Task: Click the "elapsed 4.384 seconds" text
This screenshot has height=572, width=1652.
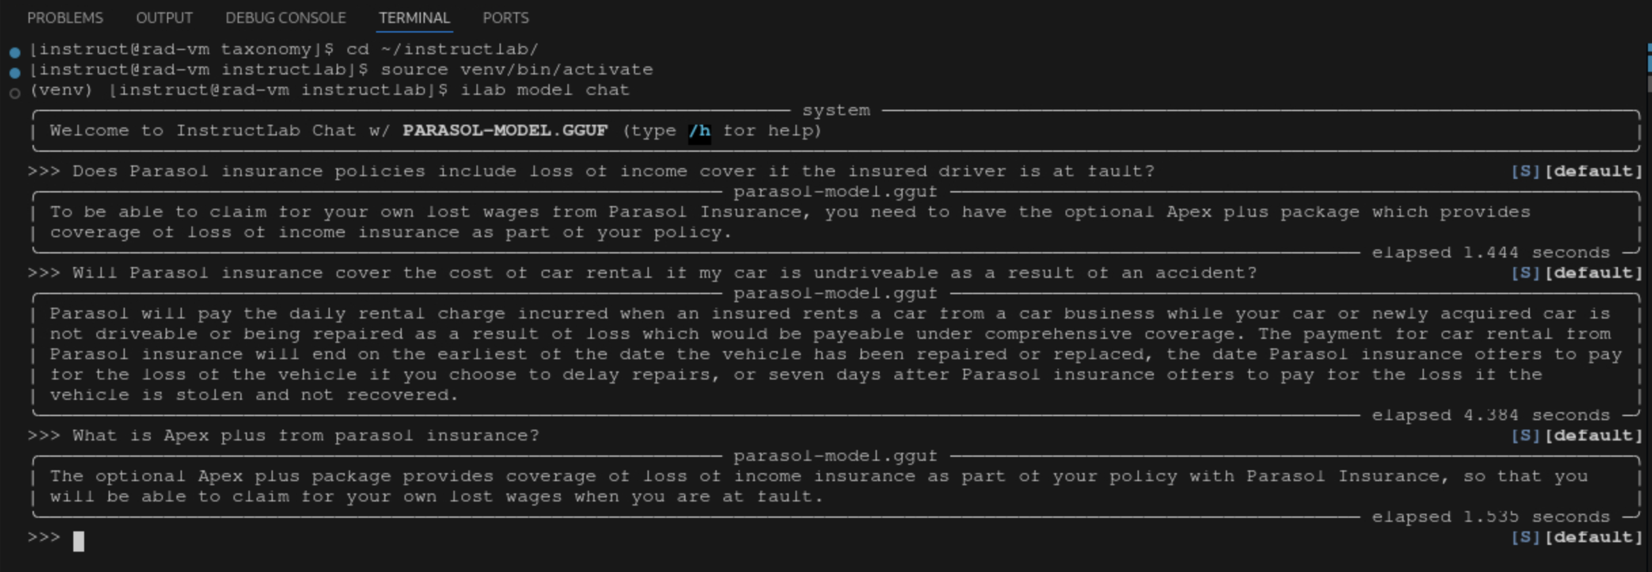Action: click(x=1490, y=415)
